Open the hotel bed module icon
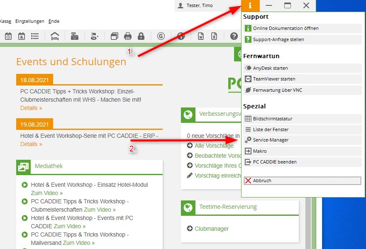Image resolution: width=366 pixels, height=249 pixels. tap(55, 36)
